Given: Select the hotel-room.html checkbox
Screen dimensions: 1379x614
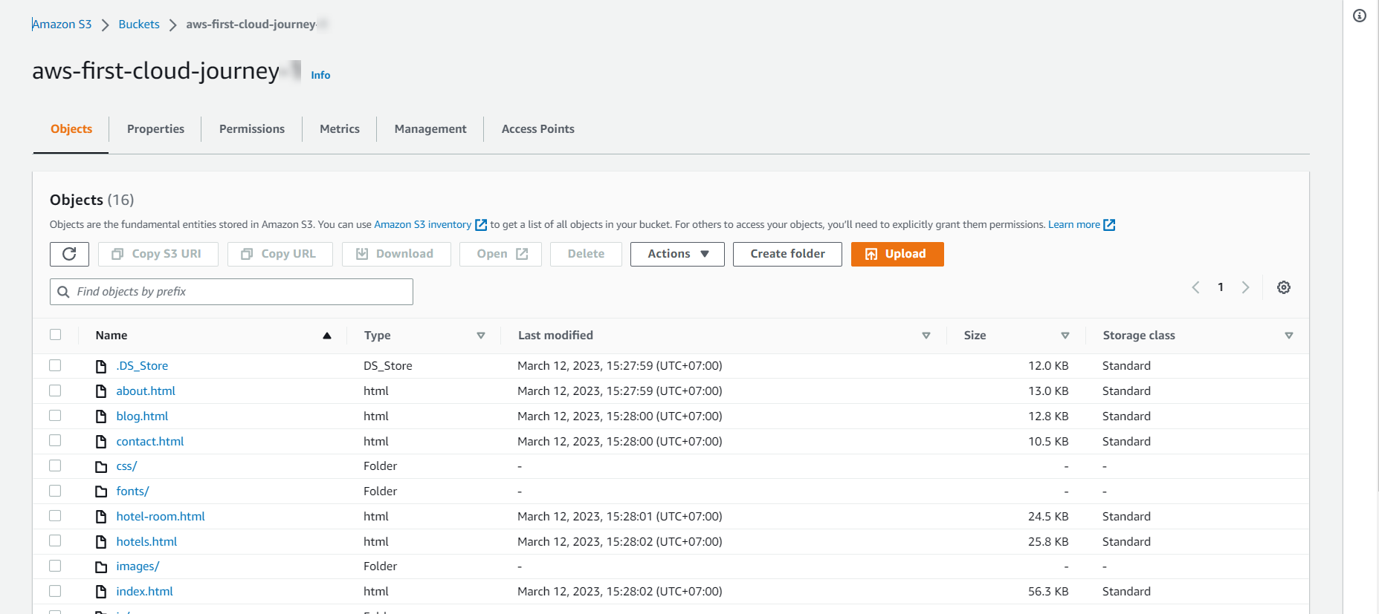Looking at the screenshot, I should [55, 516].
